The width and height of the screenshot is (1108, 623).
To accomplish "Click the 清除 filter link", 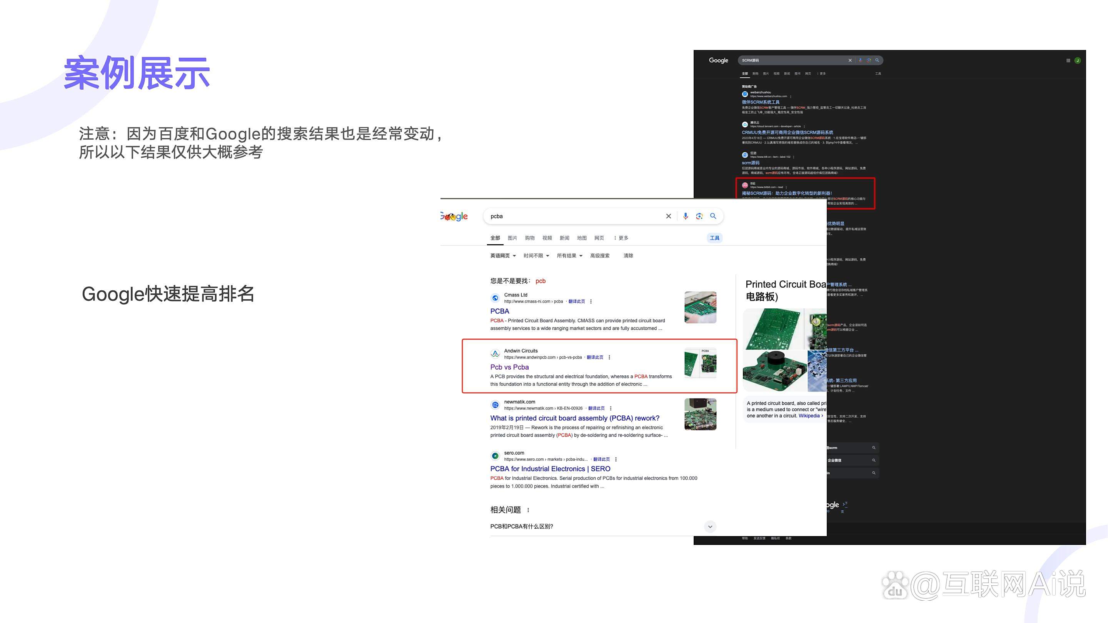I will 628,256.
